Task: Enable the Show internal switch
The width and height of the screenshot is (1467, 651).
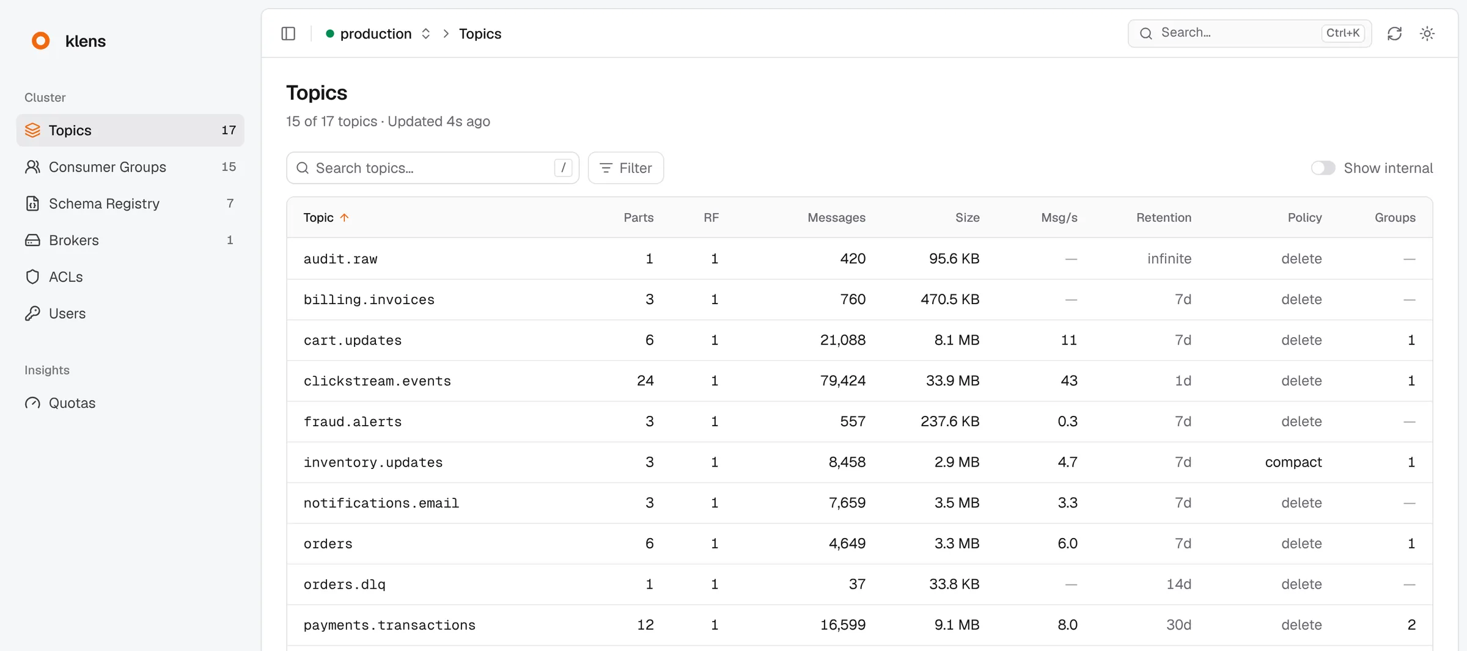Action: (x=1323, y=168)
